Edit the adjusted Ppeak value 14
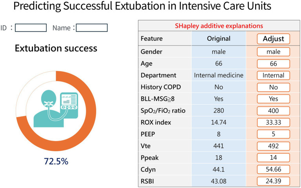 [x=274, y=158]
